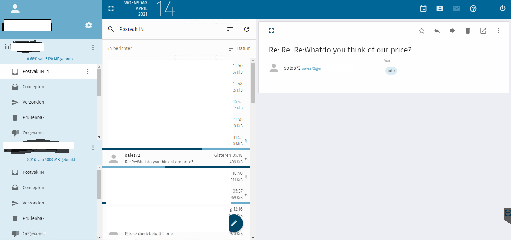This screenshot has width=511, height=240.
Task: Log out using the power icon
Action: [502, 9]
